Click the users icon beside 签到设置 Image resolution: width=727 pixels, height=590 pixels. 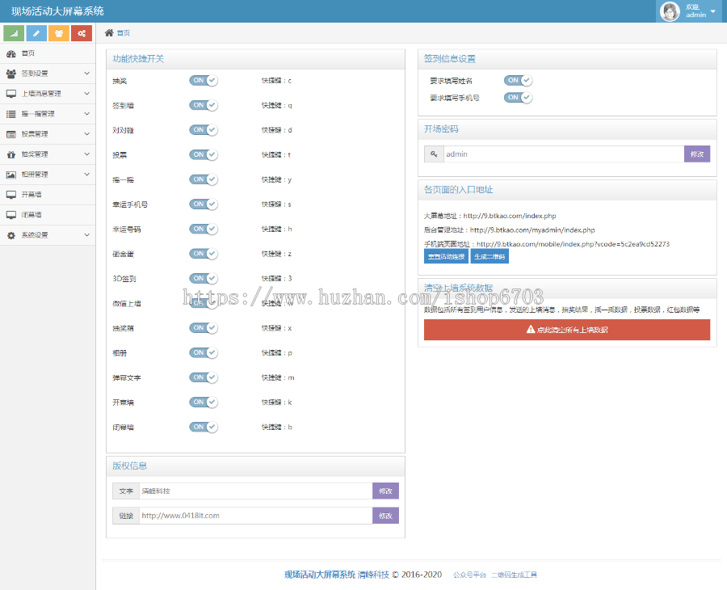[x=11, y=74]
